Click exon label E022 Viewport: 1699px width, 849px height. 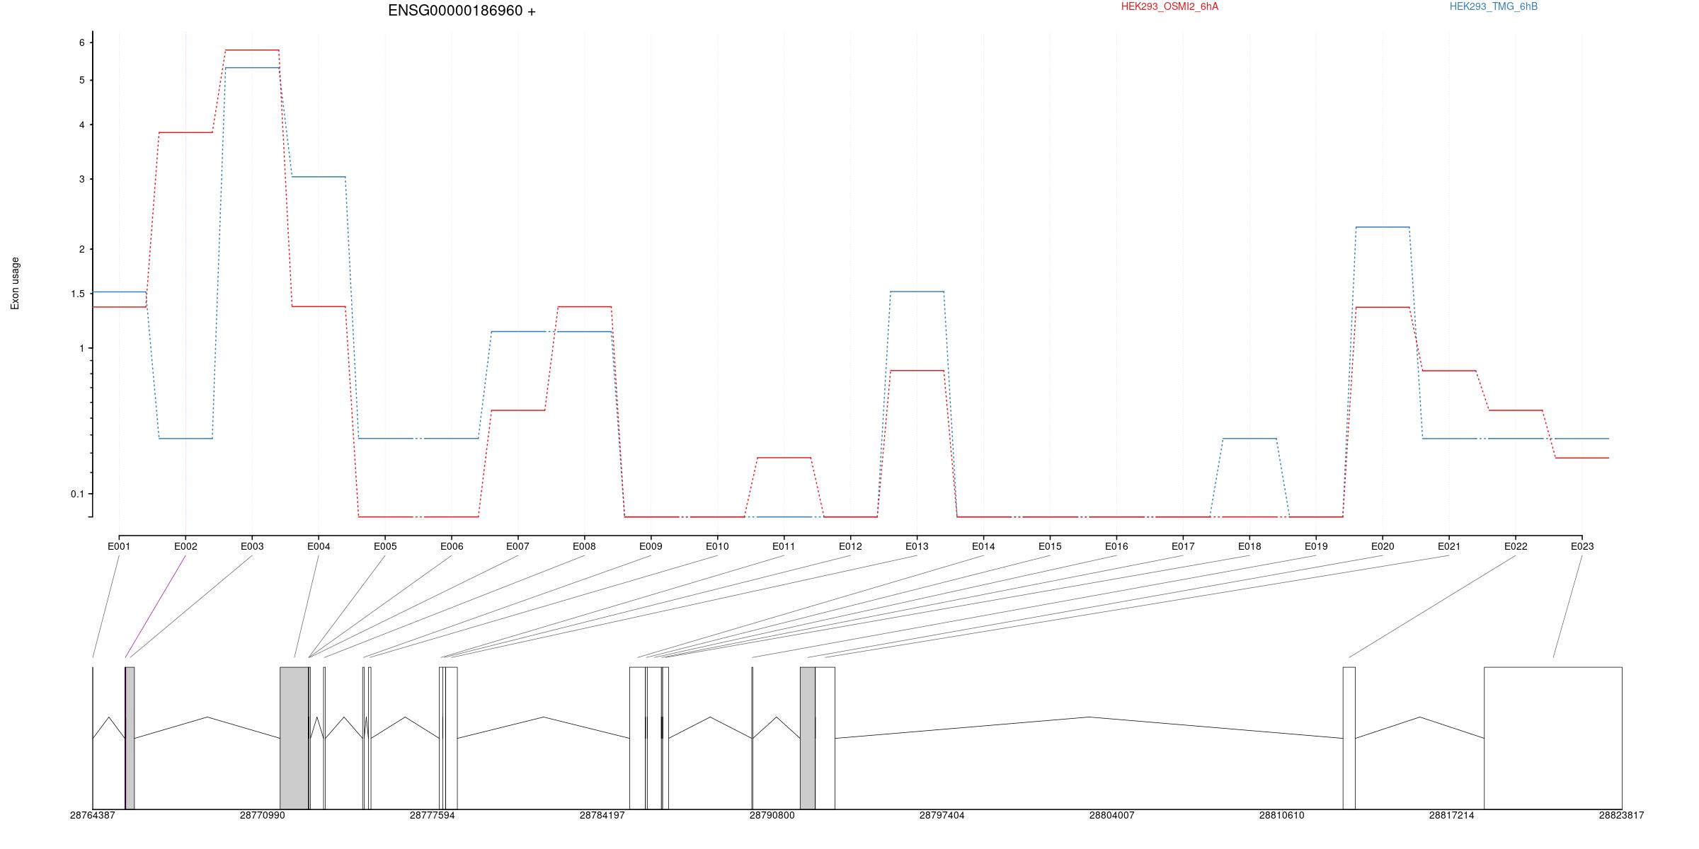(1516, 546)
